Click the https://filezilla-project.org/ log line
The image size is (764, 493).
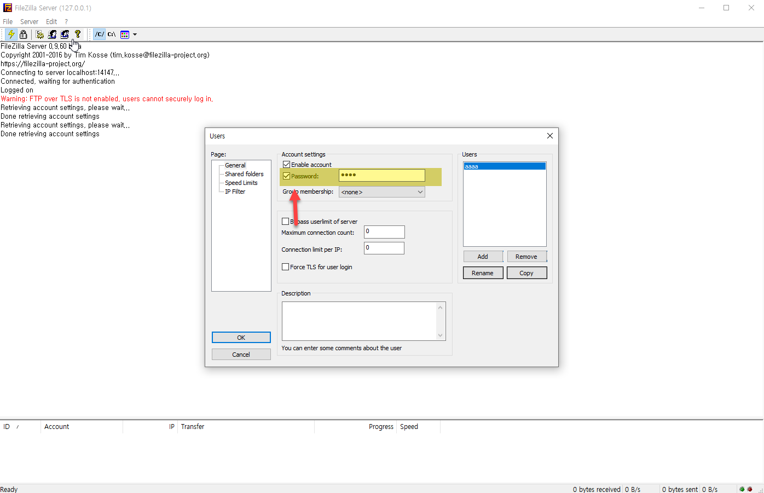43,64
